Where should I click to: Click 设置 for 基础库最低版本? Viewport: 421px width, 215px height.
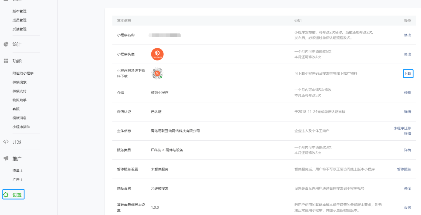click(408, 208)
